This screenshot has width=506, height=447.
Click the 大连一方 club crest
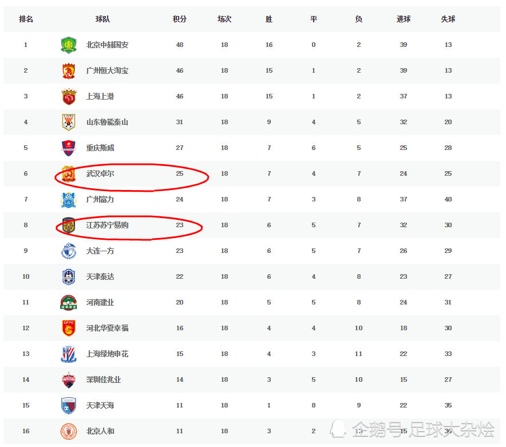[x=69, y=251]
